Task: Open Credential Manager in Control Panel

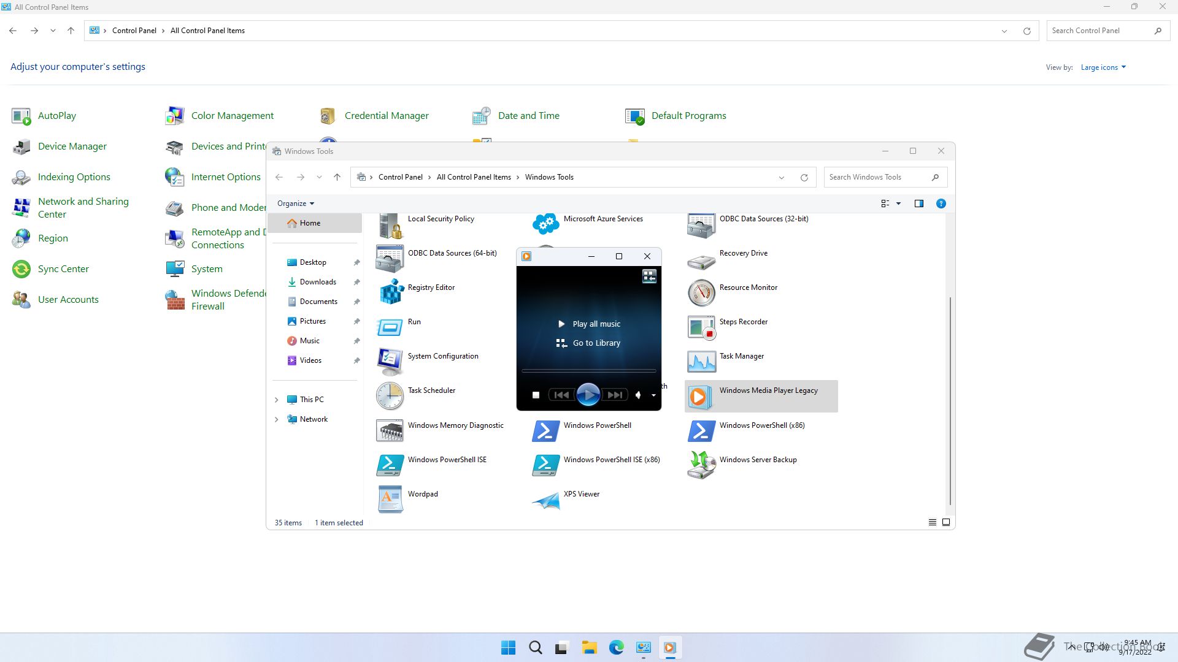Action: click(374, 115)
